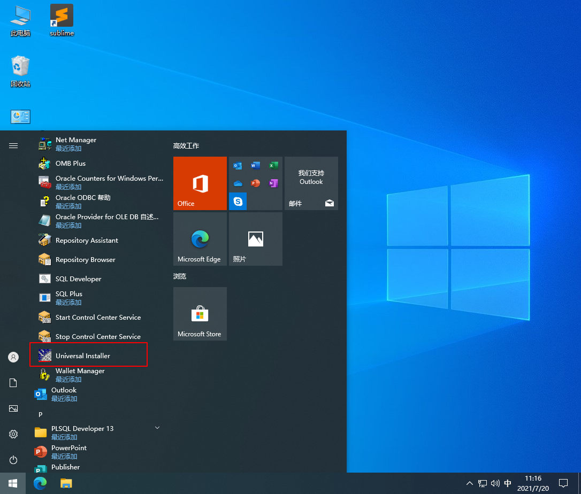Jump to letter P section header
Screen dimensions: 581x494
tap(40, 414)
